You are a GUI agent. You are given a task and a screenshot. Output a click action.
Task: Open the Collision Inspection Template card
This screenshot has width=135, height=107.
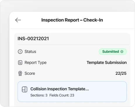point(72,91)
